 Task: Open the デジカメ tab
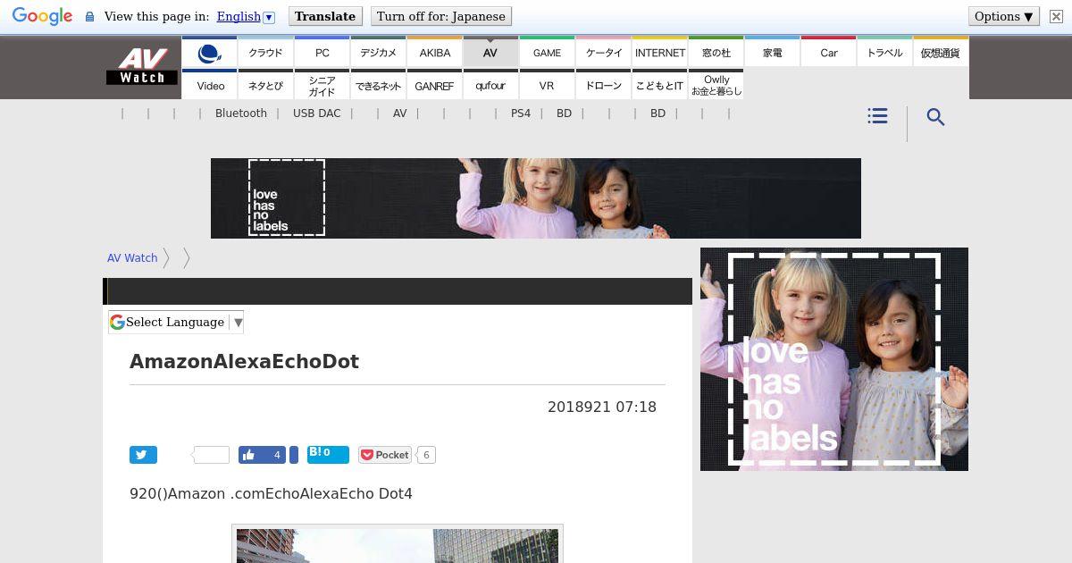(379, 52)
